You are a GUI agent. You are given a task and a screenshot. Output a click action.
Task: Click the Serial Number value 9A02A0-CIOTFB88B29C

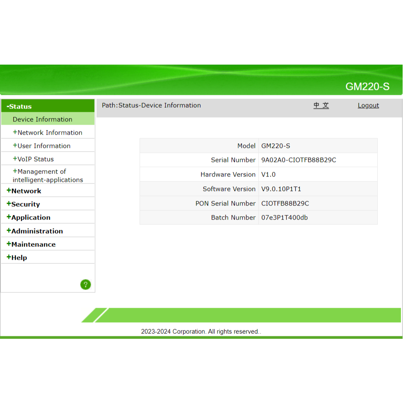pos(299,160)
